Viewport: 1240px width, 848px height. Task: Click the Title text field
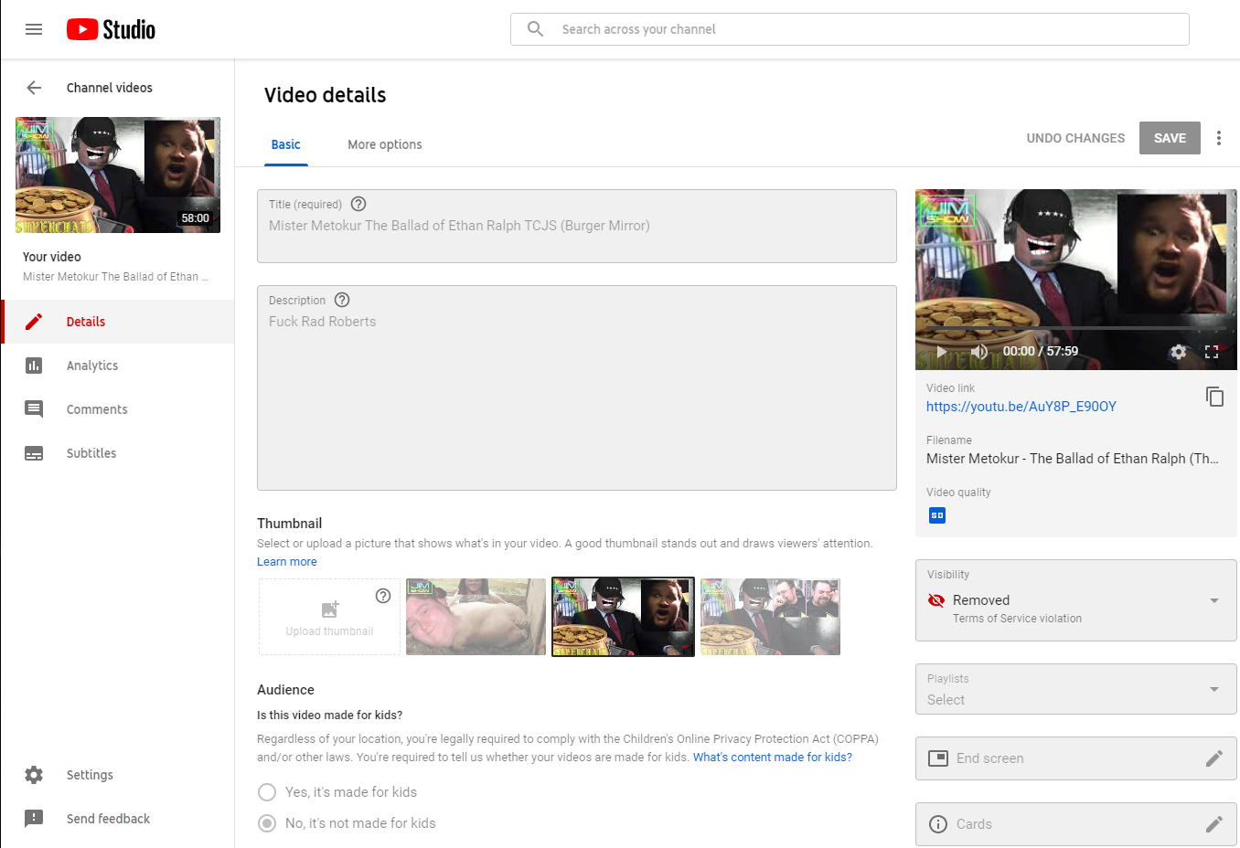(x=577, y=226)
